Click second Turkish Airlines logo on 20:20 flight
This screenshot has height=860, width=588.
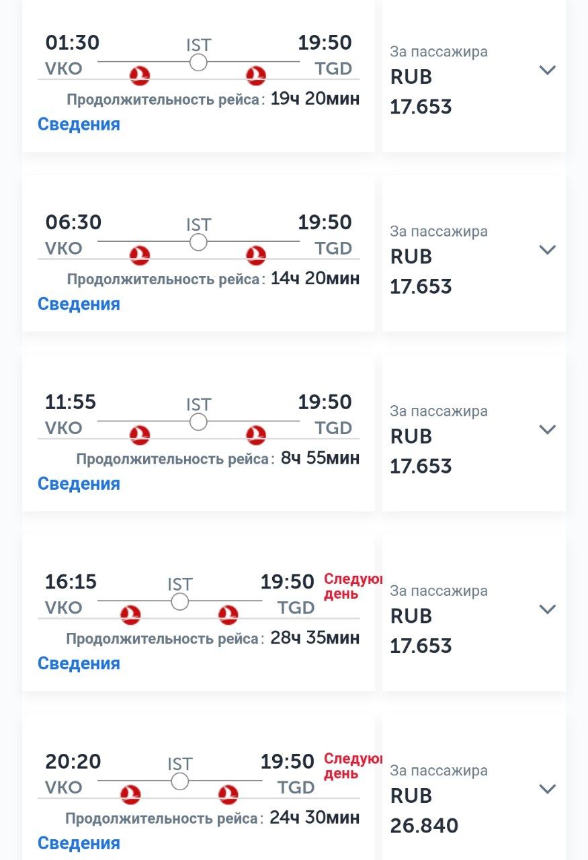click(228, 795)
